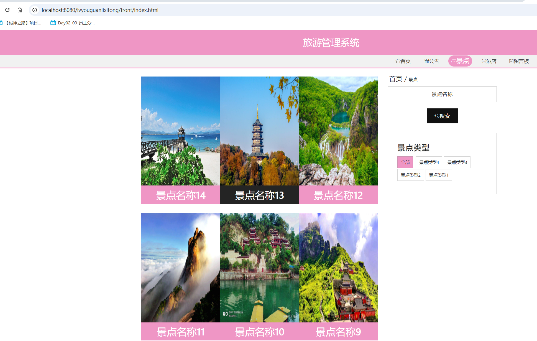
Task: Select the highlighted 景点 nav tab
Action: [460, 61]
